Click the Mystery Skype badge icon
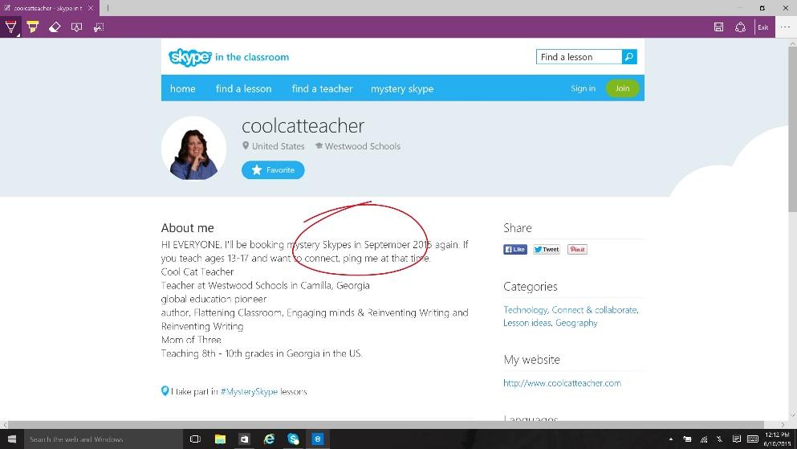797x449 pixels. coord(165,390)
